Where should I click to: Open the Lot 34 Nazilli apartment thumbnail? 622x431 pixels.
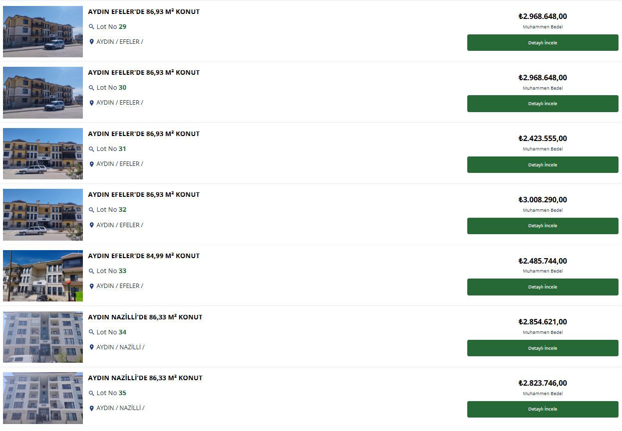click(43, 337)
